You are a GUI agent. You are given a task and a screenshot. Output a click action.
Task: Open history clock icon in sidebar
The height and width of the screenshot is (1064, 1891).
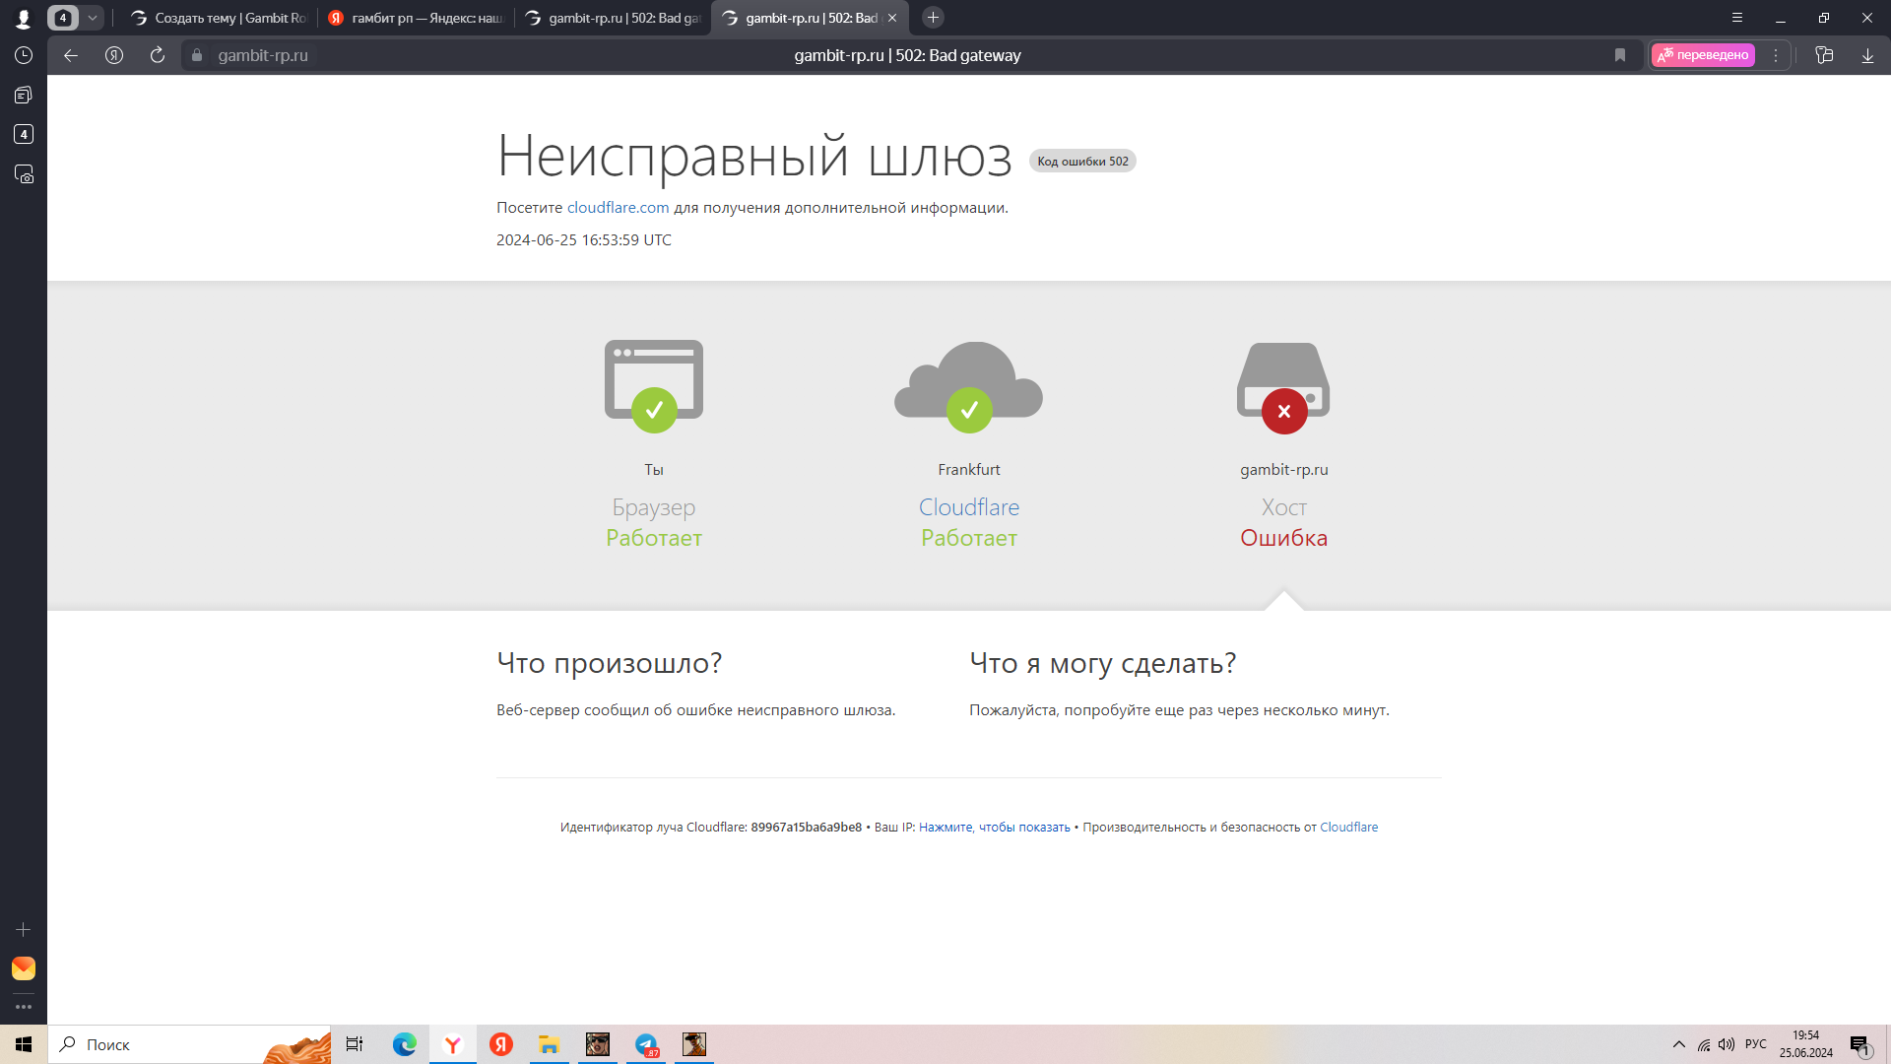(24, 55)
